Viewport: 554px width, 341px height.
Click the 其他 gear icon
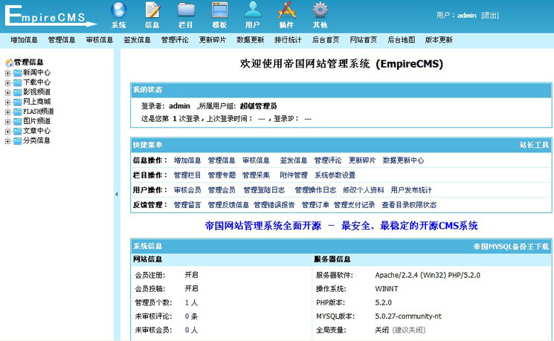pos(320,10)
